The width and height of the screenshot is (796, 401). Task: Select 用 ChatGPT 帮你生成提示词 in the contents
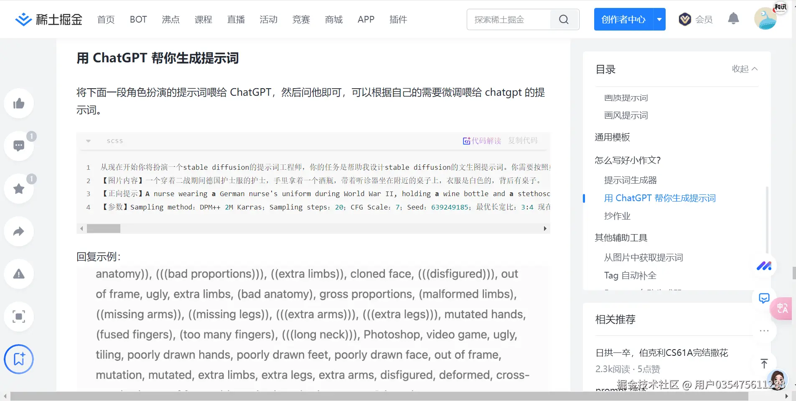click(x=660, y=198)
